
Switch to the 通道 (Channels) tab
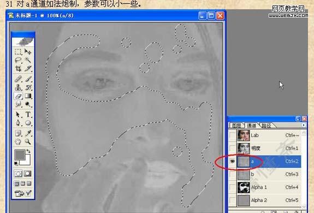[x=252, y=125]
